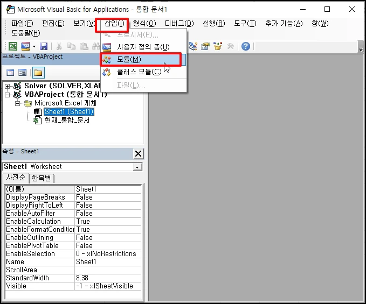Viewport: 366px width, 304px height.
Task: Click the Cut scissors toolbar icon
Action: pyautogui.click(x=59, y=46)
